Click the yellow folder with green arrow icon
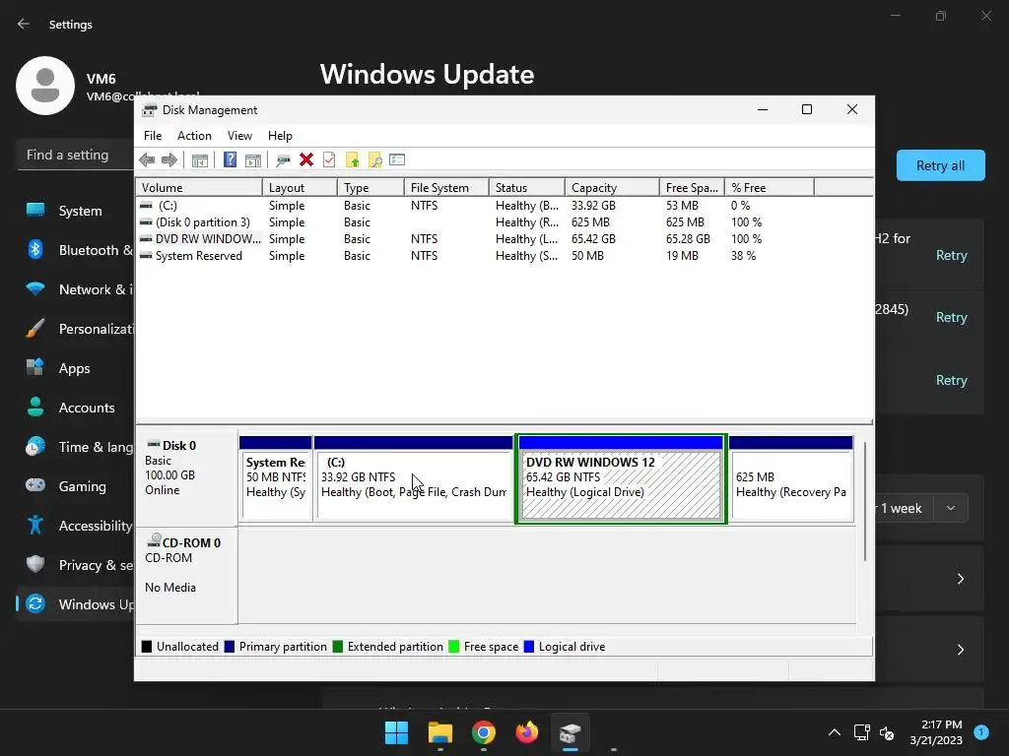The image size is (1009, 756). click(x=352, y=160)
